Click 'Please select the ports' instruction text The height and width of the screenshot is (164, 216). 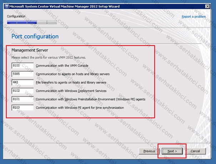[x=49, y=57]
